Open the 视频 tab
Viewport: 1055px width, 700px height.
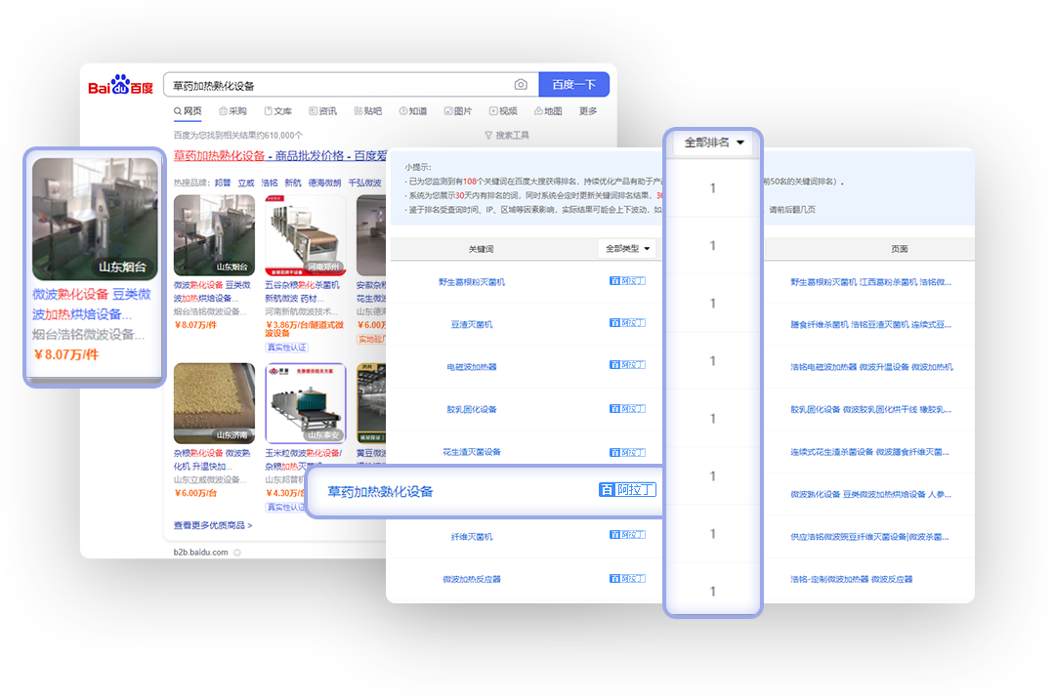click(x=503, y=111)
